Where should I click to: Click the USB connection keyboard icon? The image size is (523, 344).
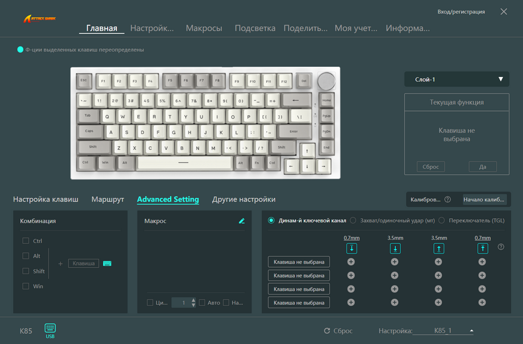pyautogui.click(x=50, y=328)
